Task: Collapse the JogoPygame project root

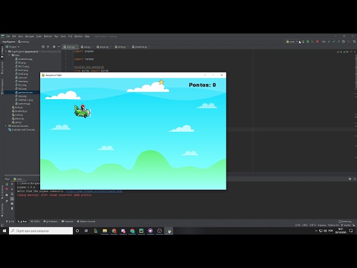Action: pyautogui.click(x=6, y=51)
